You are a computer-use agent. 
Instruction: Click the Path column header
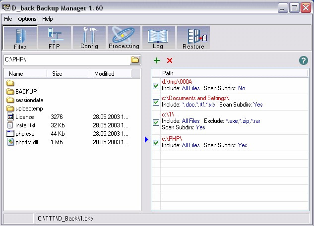point(234,73)
